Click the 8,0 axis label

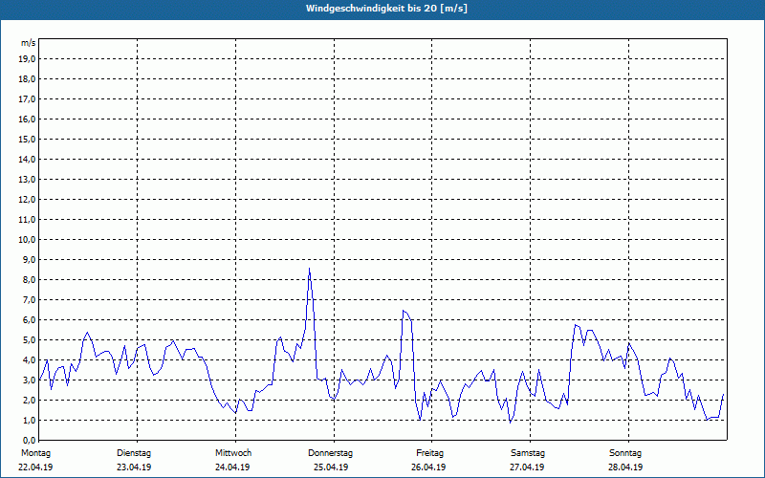pyautogui.click(x=30, y=280)
